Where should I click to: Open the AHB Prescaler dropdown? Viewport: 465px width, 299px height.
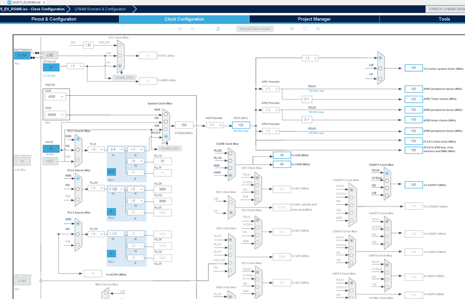point(215,125)
